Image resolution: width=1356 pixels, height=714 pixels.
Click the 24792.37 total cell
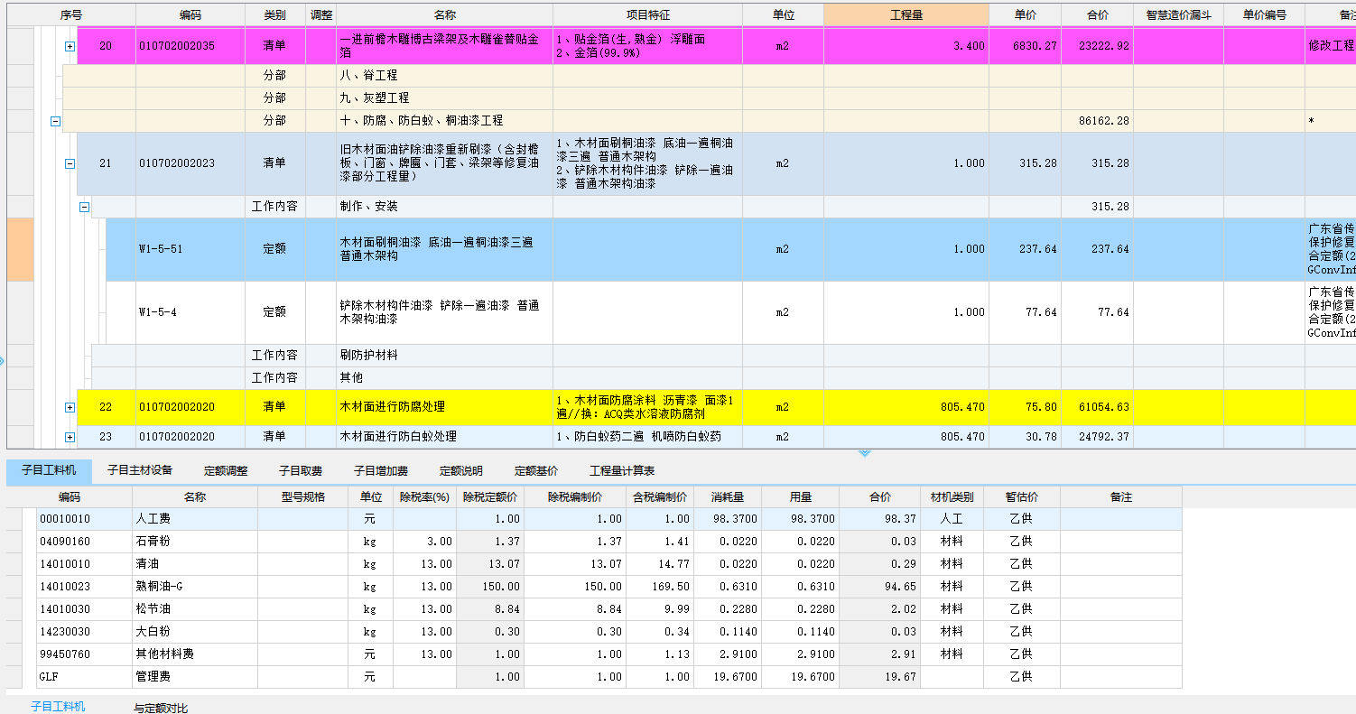[1097, 437]
